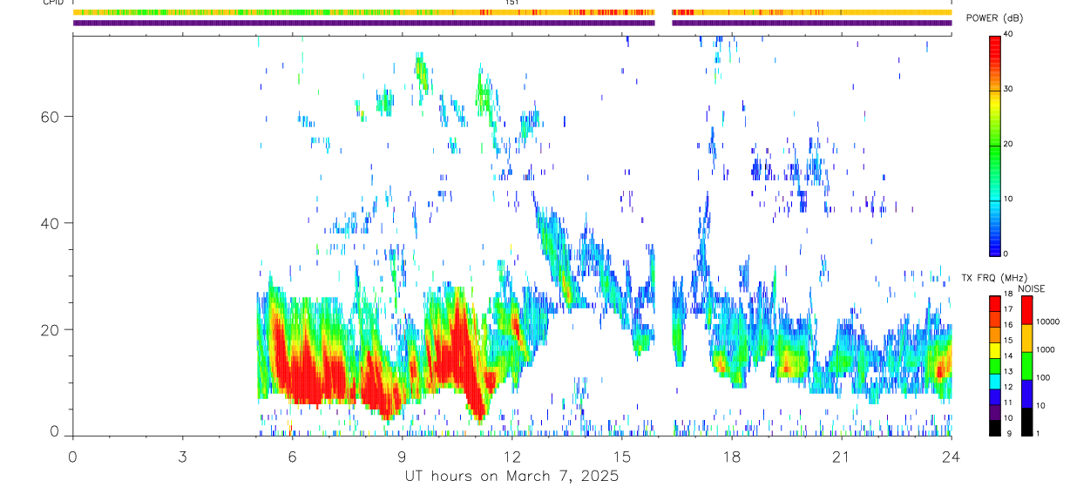Click the yellow swatch in NOISE legend
The width and height of the screenshot is (1070, 494).
pyautogui.click(x=1026, y=338)
